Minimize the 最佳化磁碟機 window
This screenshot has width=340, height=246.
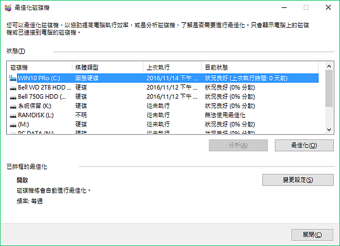284,7
